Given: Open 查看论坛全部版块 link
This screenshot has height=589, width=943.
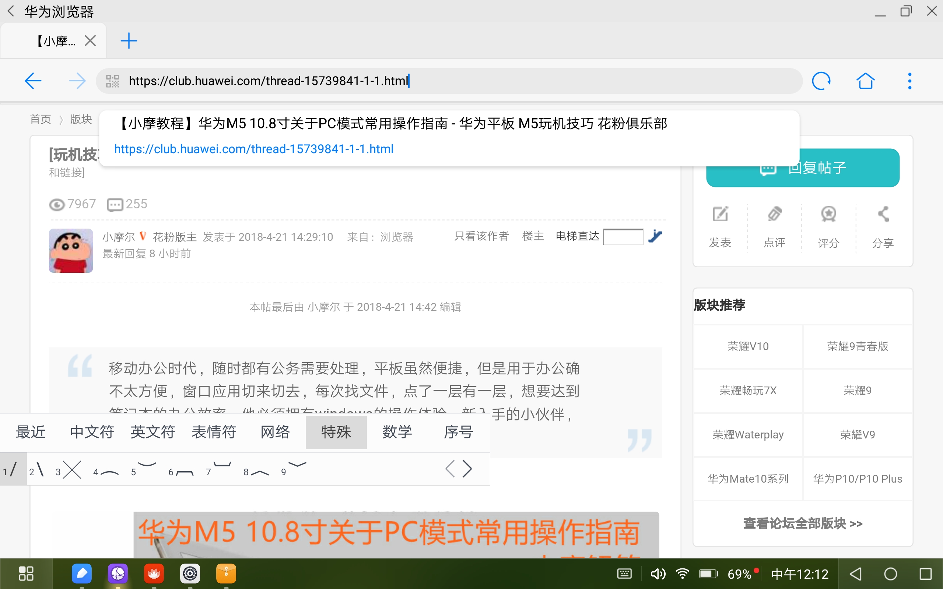Looking at the screenshot, I should coord(803,523).
